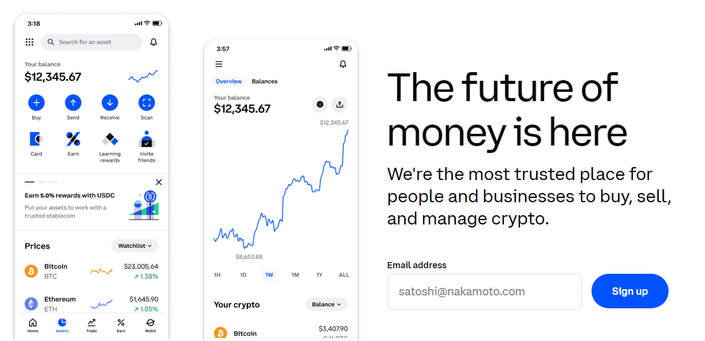Switch to the Balances tab
Viewport: 705px width, 341px height.
tap(265, 81)
